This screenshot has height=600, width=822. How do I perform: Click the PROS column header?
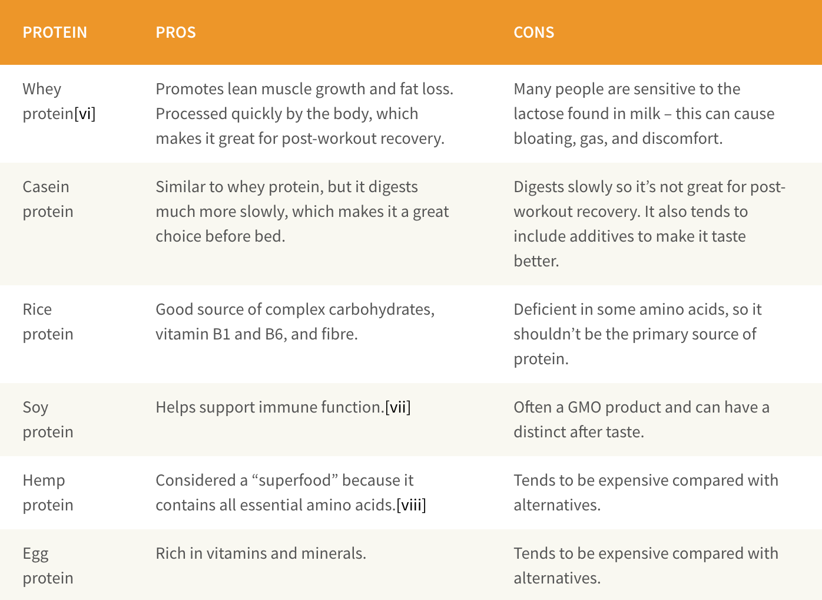click(x=175, y=32)
